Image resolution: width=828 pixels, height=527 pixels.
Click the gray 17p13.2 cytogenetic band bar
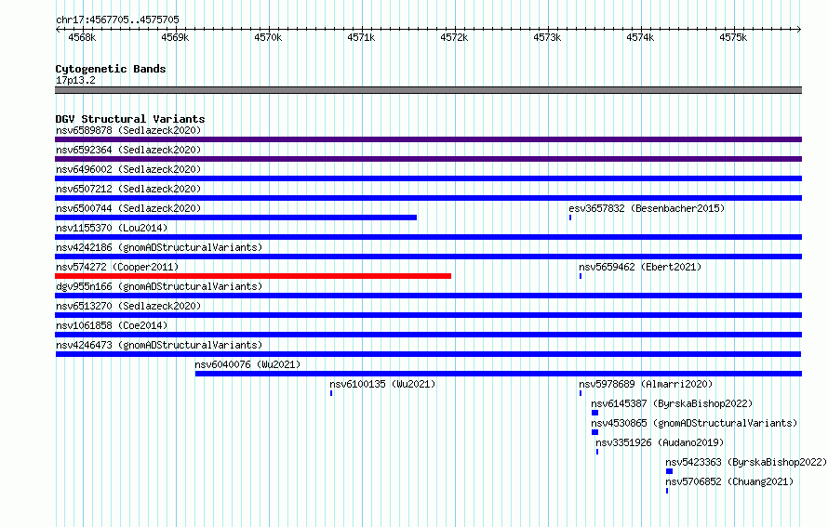coord(428,90)
